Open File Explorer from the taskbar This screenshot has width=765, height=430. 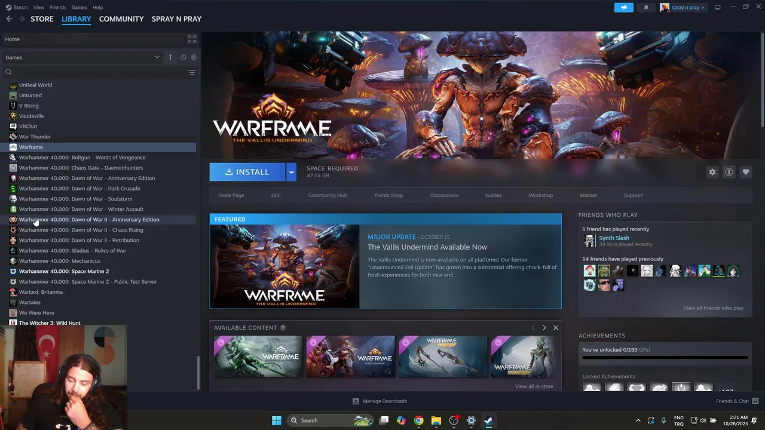pyautogui.click(x=436, y=420)
